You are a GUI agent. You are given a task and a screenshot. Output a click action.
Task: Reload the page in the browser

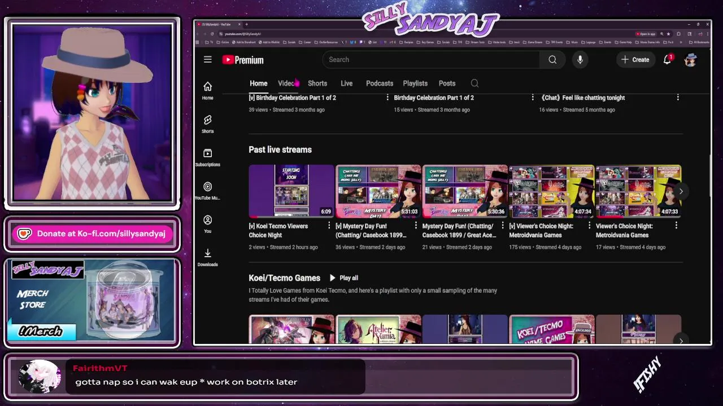click(x=212, y=34)
